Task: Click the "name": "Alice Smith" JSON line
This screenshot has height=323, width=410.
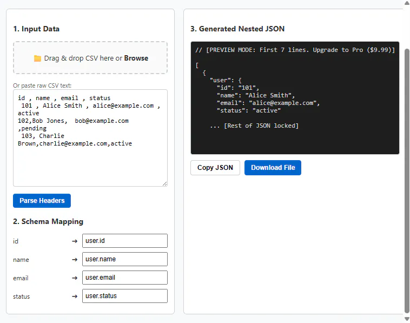Action: [x=256, y=95]
